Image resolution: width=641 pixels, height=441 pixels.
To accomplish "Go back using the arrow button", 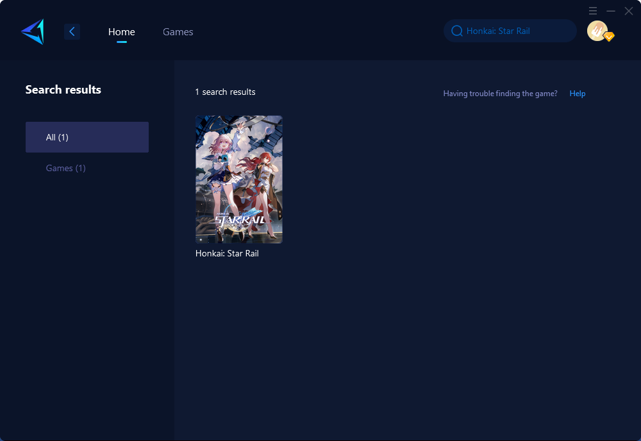I will (x=72, y=31).
